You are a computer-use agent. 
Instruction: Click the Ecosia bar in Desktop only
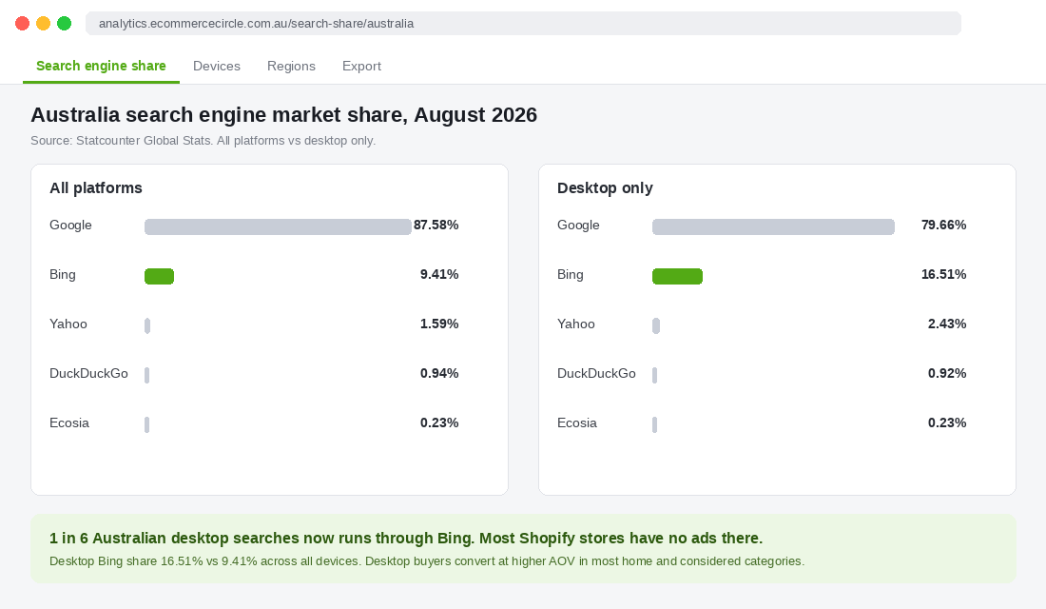coord(655,424)
